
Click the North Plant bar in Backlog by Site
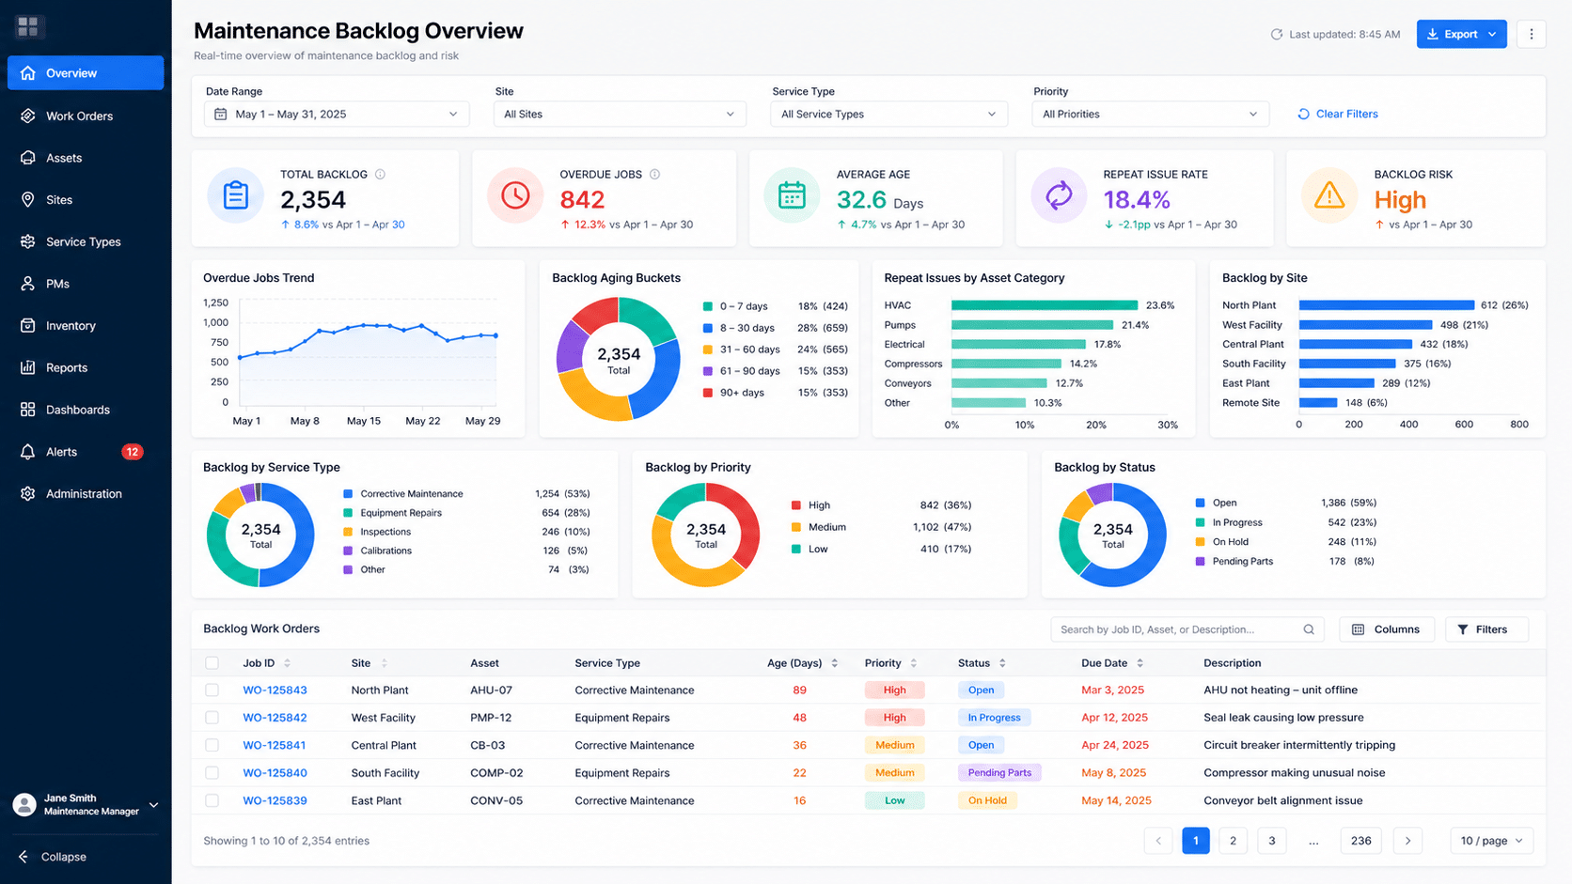[x=1387, y=305]
